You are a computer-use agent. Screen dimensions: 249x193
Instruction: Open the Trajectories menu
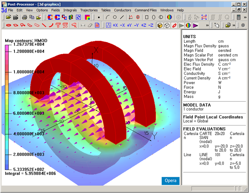click(x=89, y=10)
